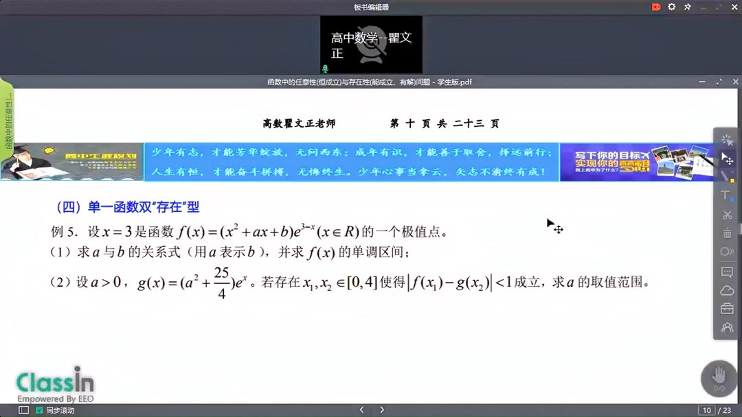Open the settings gear menu

pos(672,7)
